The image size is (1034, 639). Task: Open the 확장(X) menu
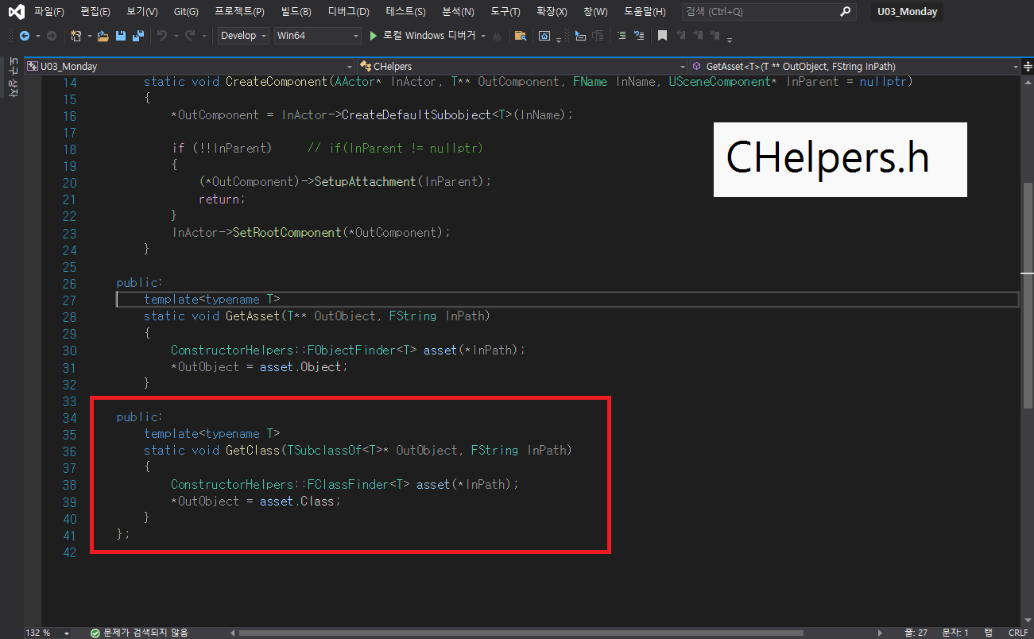tap(552, 12)
